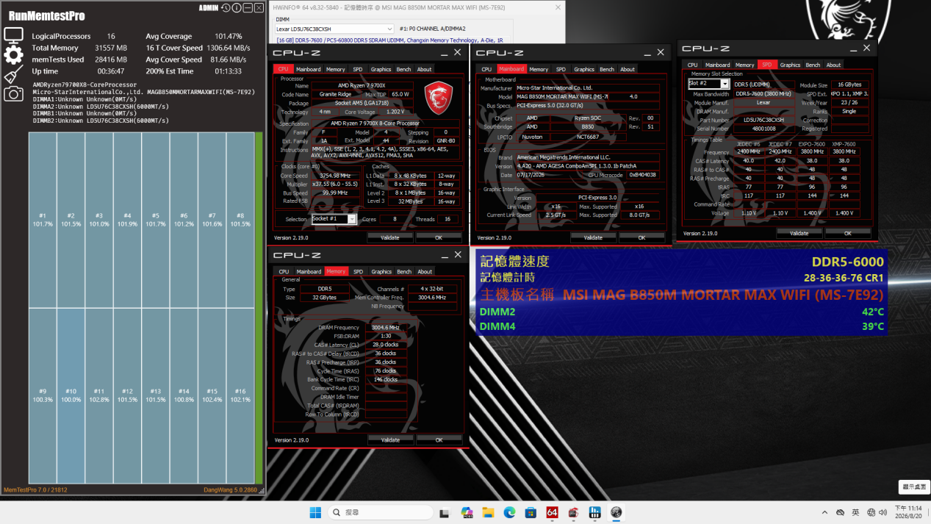The width and height of the screenshot is (931, 524).
Task: Click the broom cleanup icon in RunMemtestPro
Action: coord(13,74)
